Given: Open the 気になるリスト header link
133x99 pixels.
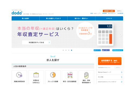Looking at the screenshot, I should click(112, 13).
